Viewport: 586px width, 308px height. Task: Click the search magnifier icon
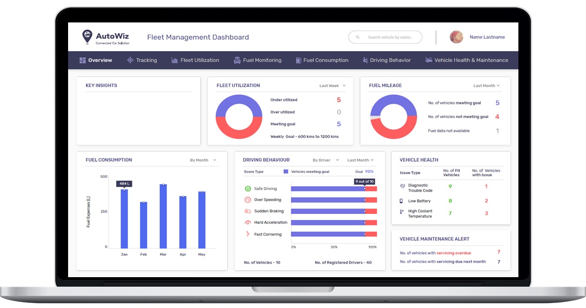pyautogui.click(x=358, y=37)
